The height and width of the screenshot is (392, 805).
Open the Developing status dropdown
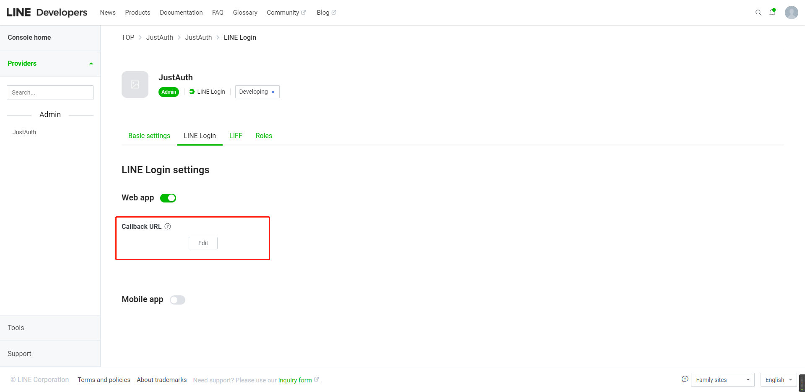(257, 92)
